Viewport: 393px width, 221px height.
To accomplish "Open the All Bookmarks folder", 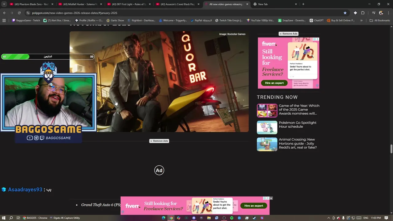I will click(x=379, y=21).
